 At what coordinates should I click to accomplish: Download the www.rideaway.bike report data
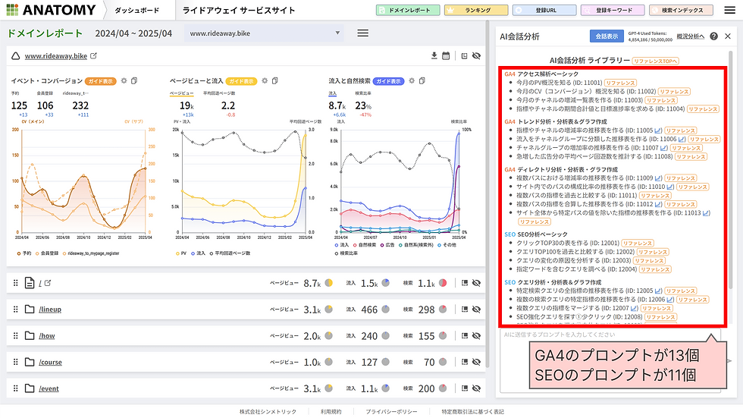click(434, 56)
